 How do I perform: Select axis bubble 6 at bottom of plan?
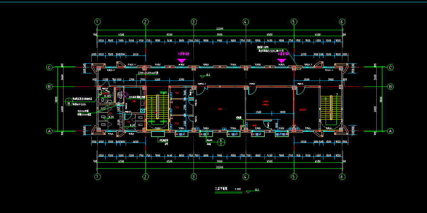342,177
